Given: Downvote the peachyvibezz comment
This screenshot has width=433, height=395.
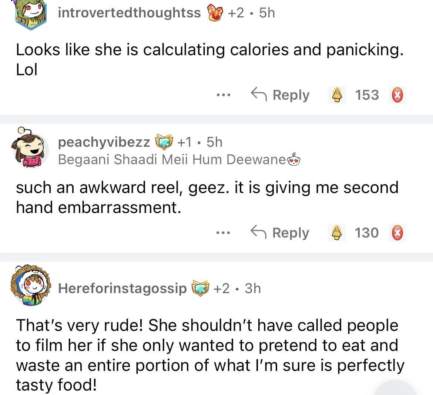Looking at the screenshot, I should (397, 233).
